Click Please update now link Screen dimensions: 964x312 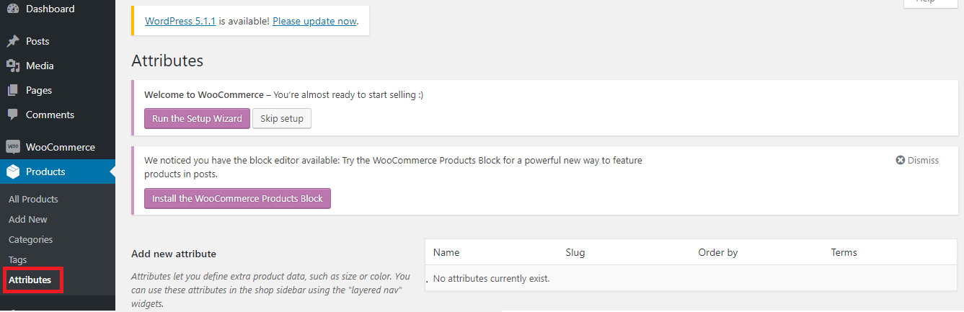314,21
